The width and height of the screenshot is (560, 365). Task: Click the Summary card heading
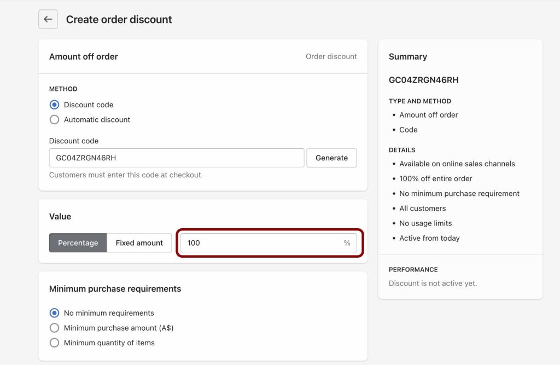[x=407, y=56]
